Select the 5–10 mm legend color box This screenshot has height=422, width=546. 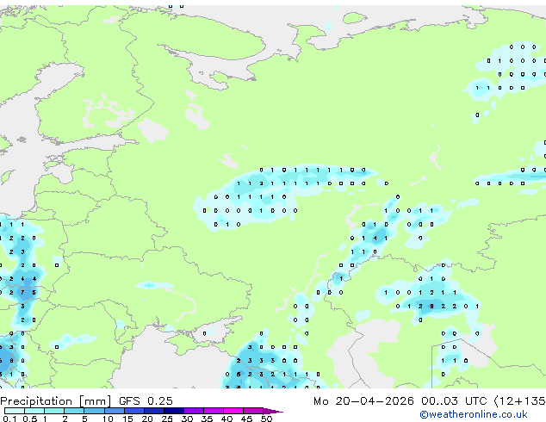(94, 411)
